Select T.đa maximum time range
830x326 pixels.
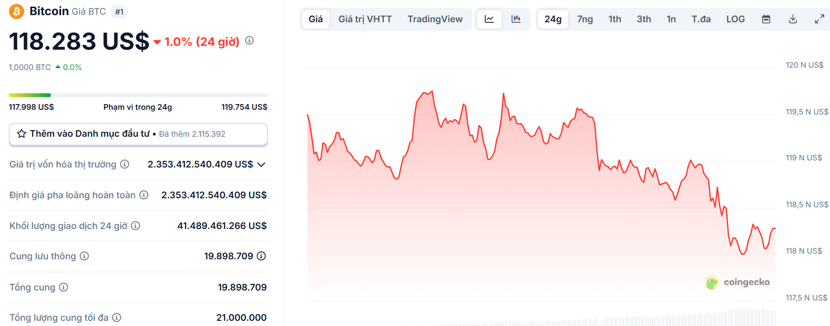[701, 19]
